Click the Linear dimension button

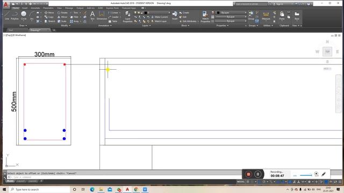click(113, 13)
